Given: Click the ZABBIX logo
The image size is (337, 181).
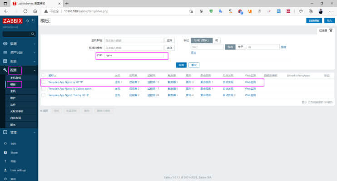Looking at the screenshot, I should [x=12, y=21].
